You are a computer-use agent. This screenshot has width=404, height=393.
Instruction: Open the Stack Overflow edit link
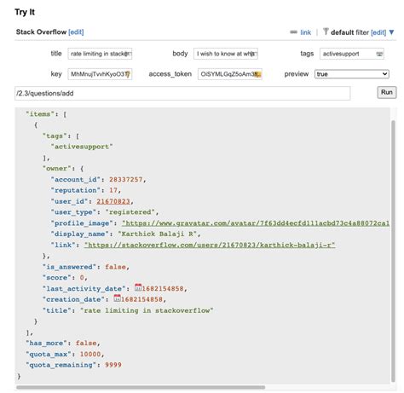[76, 32]
